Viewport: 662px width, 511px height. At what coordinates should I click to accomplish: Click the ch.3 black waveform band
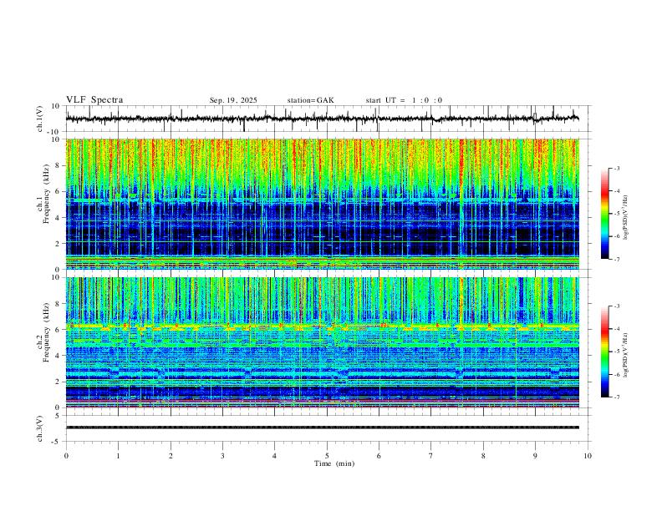[x=322, y=428]
